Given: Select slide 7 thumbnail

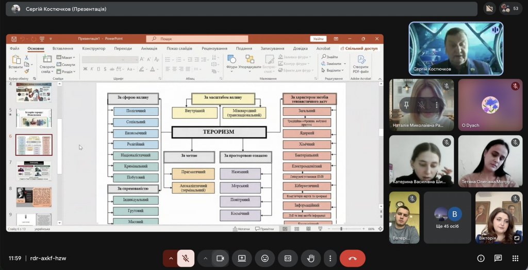Looking at the screenshot, I should coord(34,171).
